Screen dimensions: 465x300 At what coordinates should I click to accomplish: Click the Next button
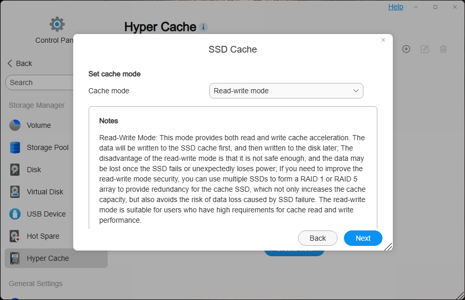click(x=363, y=238)
